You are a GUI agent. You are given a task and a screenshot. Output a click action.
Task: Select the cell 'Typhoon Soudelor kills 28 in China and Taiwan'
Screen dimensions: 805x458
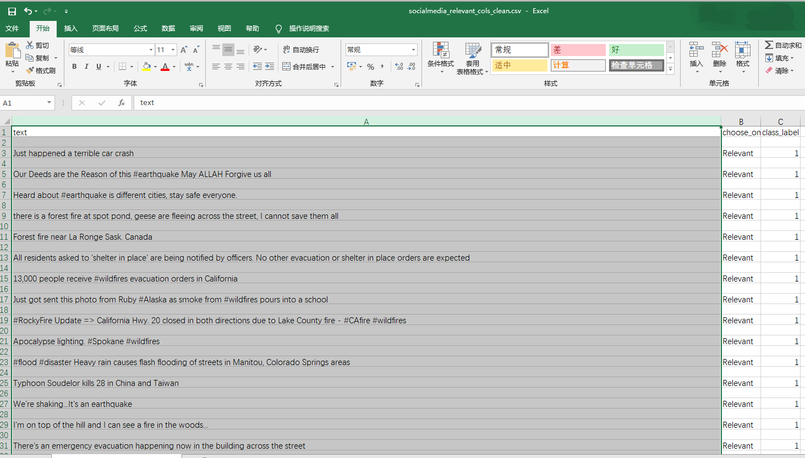click(x=366, y=383)
